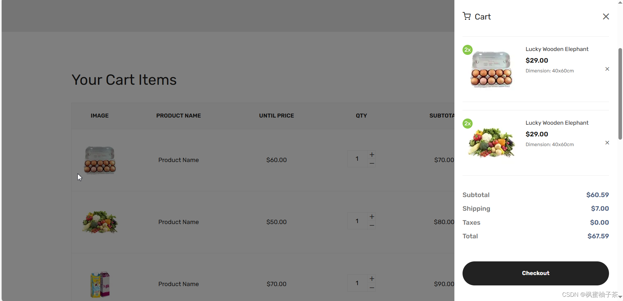Click the quantity field of the egg row
The width and height of the screenshot is (623, 301).
[357, 159]
